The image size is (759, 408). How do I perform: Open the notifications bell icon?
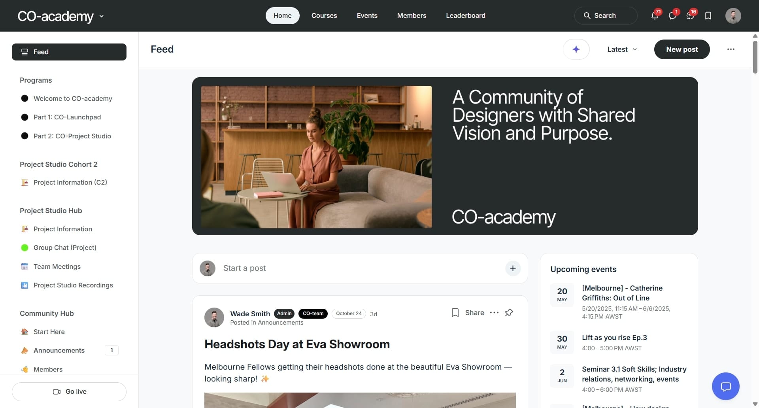pyautogui.click(x=655, y=16)
